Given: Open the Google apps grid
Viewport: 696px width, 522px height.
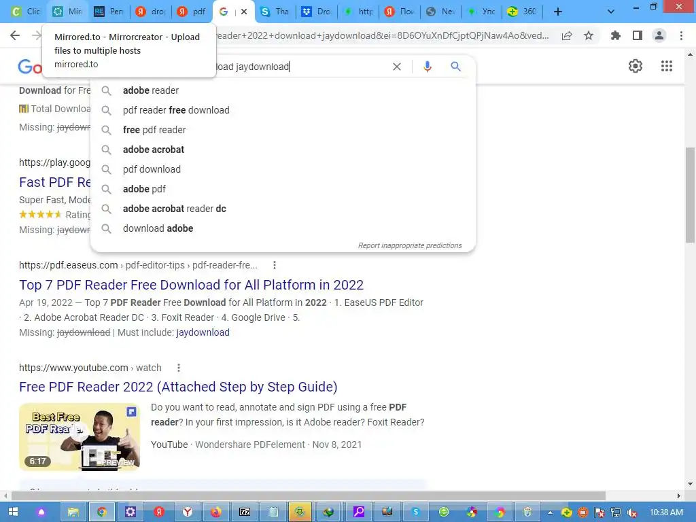Looking at the screenshot, I should pos(667,66).
